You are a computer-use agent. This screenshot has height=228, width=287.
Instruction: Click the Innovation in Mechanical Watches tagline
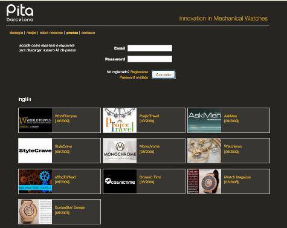tap(224, 18)
